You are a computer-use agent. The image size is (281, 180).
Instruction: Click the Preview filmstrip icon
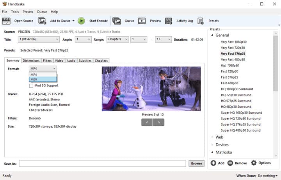tap(142, 21)
